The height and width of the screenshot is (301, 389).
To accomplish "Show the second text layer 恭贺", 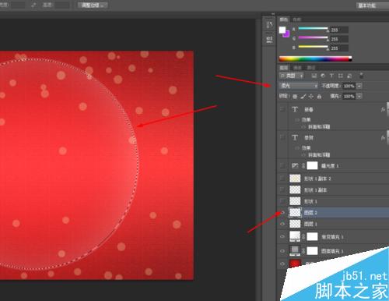I will (282, 137).
